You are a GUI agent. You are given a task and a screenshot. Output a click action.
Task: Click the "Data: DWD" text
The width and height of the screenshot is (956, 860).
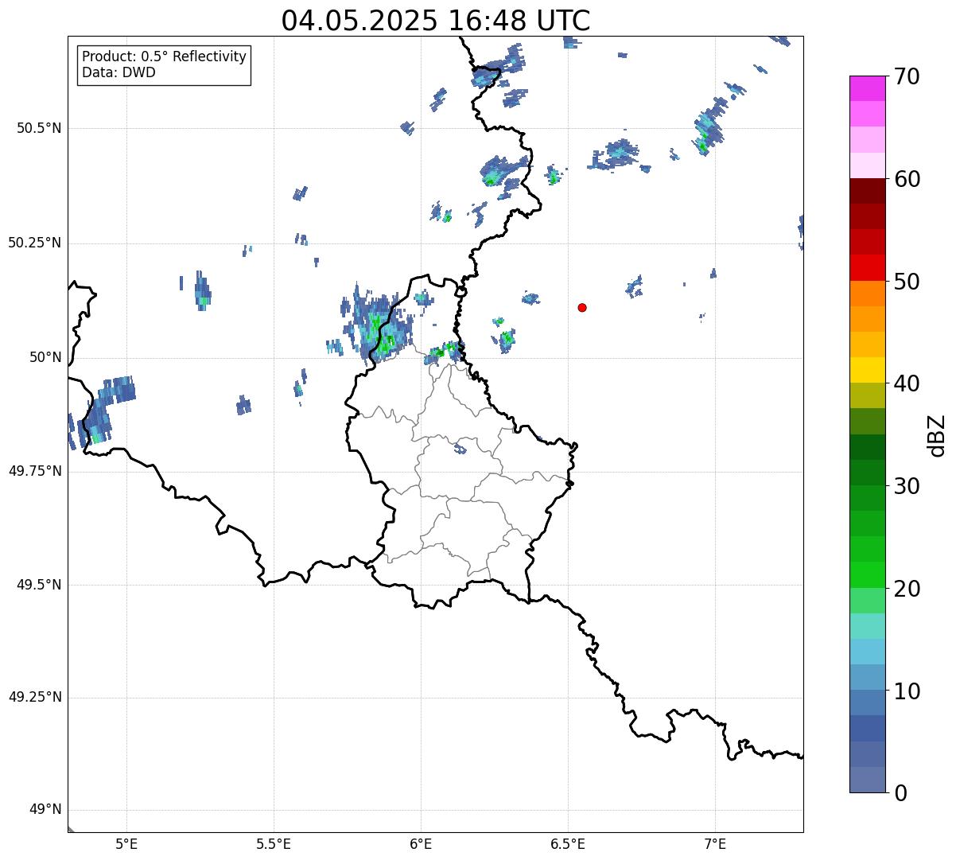pyautogui.click(x=119, y=72)
